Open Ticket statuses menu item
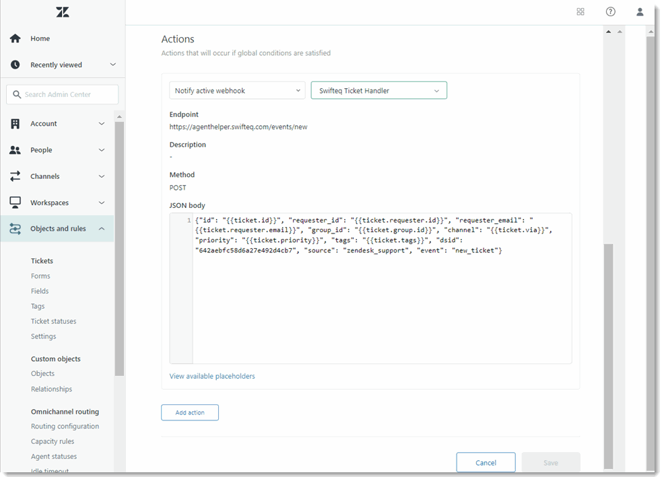 coord(54,321)
